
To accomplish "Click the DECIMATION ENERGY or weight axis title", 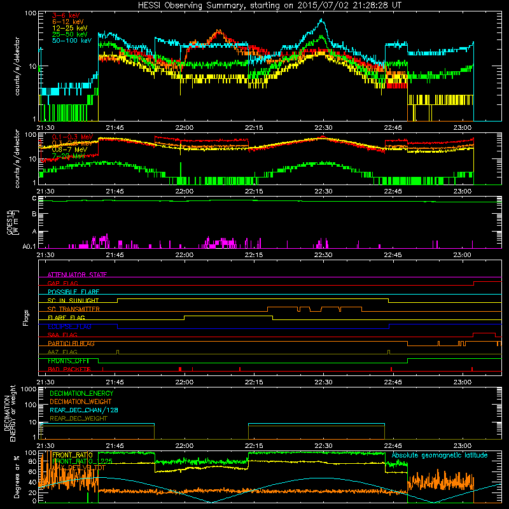I will click(10, 413).
